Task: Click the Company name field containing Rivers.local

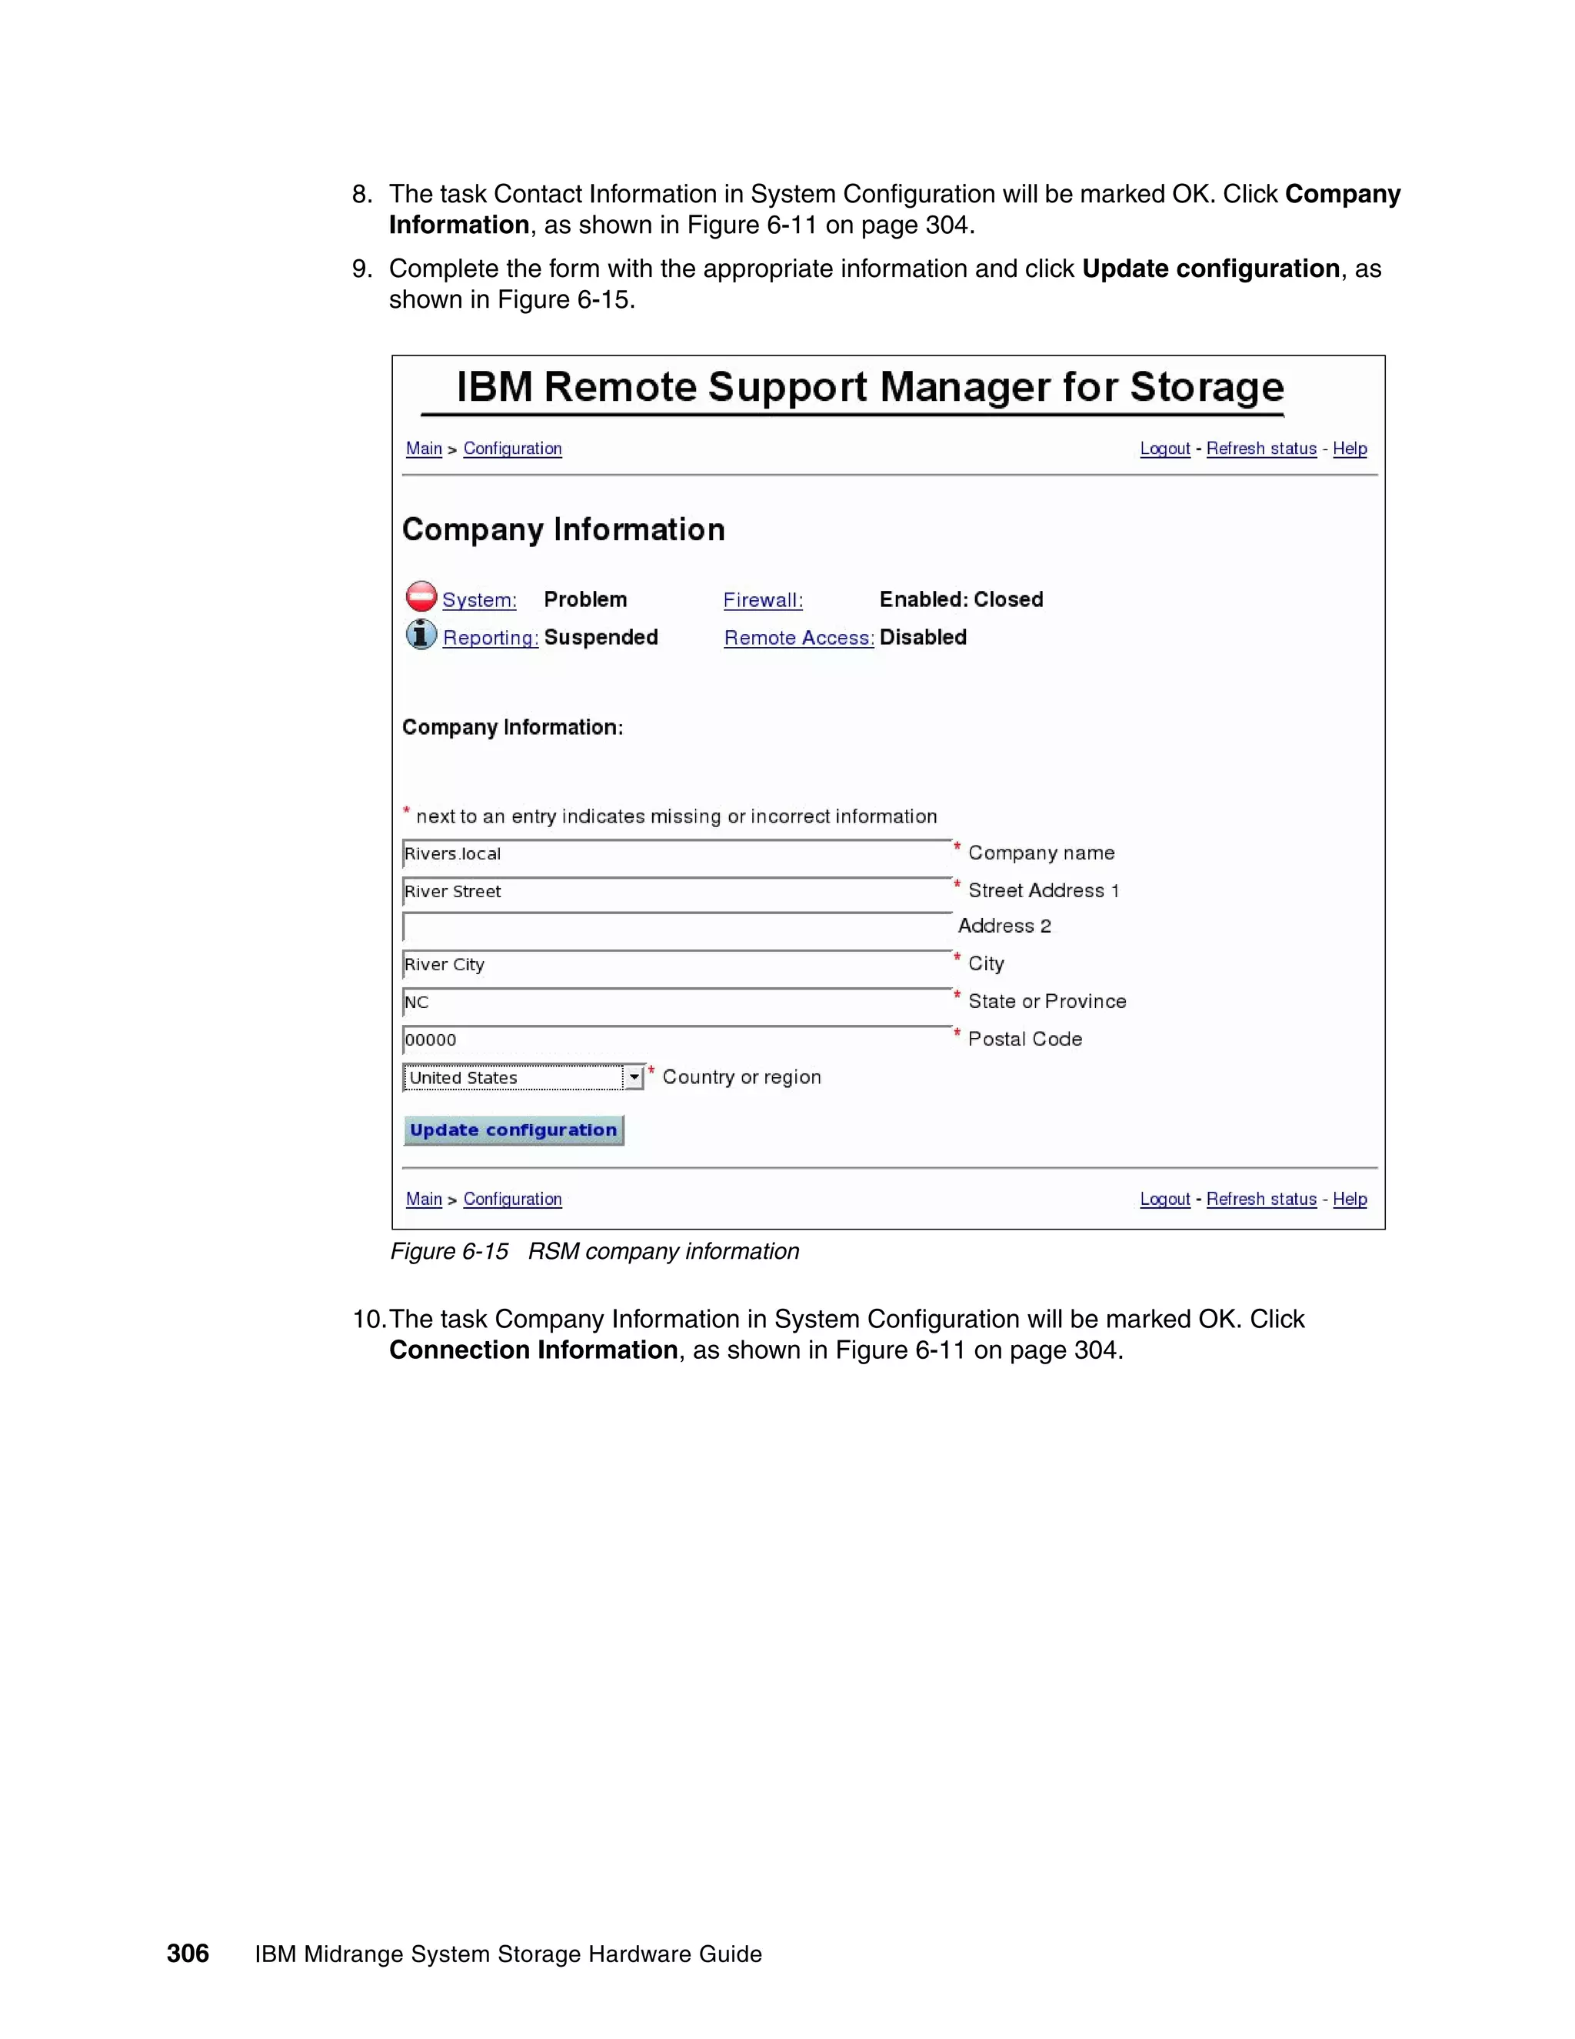Action: click(678, 853)
